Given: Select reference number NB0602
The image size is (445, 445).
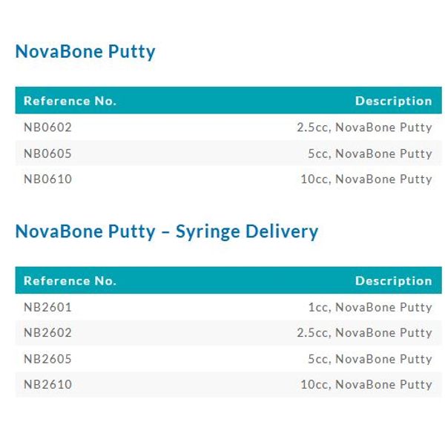Looking at the screenshot, I should (47, 127).
